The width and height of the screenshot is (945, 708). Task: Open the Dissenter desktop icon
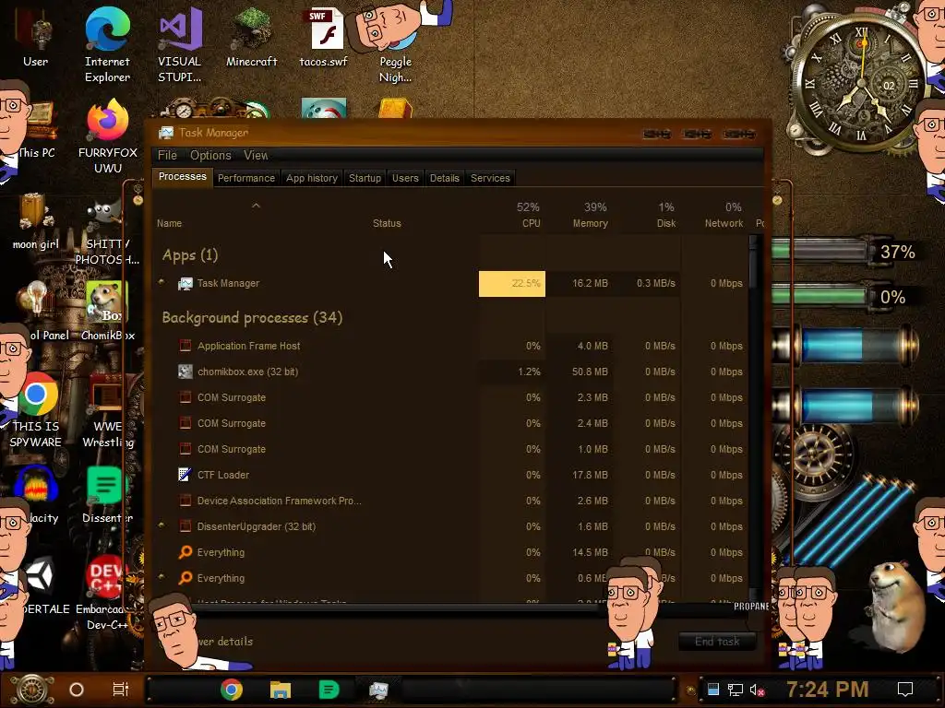tap(107, 495)
